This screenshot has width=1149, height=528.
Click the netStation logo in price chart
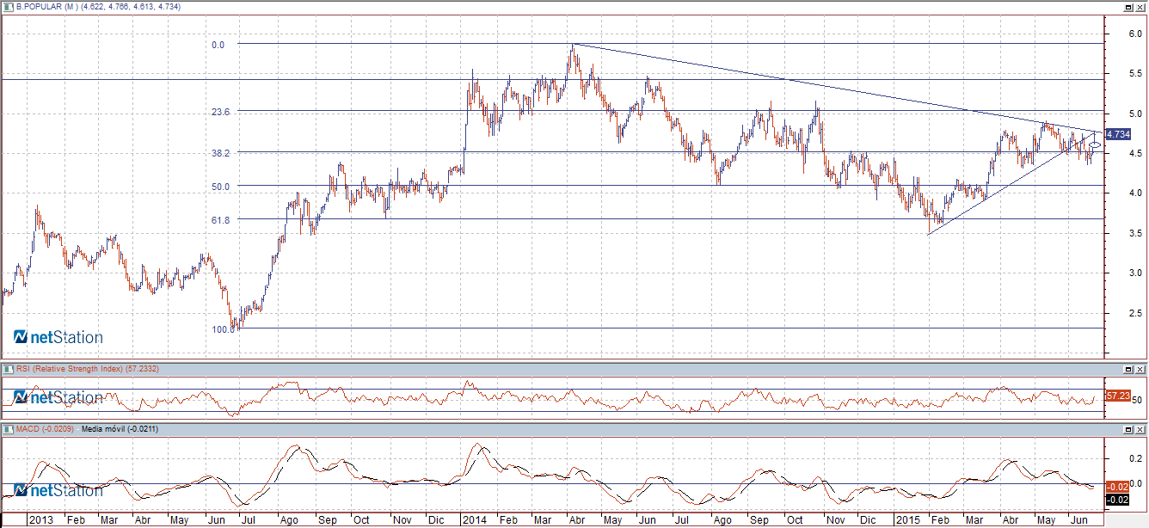[58, 337]
